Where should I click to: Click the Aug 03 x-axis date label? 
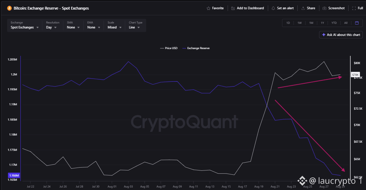pos(128,186)
